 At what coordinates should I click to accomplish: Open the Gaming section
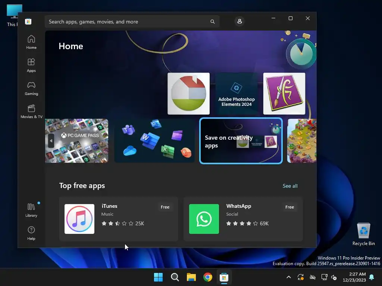point(31,89)
